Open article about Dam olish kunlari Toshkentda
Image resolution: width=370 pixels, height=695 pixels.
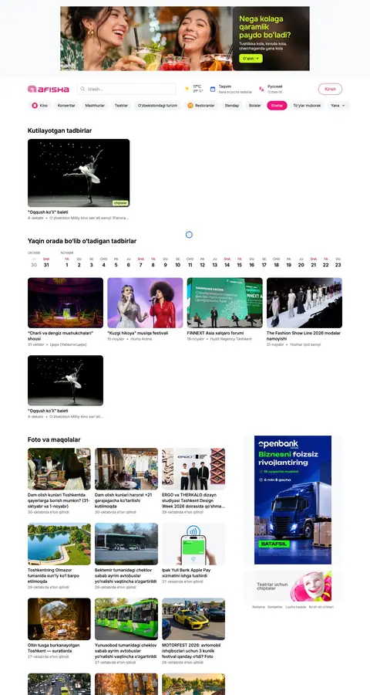[x=59, y=469]
